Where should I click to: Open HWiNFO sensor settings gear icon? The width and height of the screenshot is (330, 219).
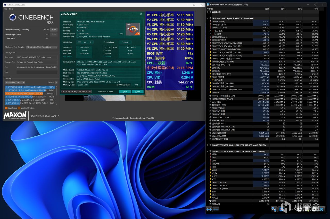(x=314, y=209)
